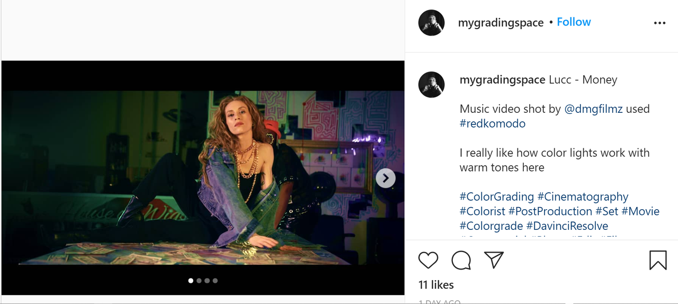
Task: Open the @dmgfilmz mention link
Action: (x=593, y=109)
